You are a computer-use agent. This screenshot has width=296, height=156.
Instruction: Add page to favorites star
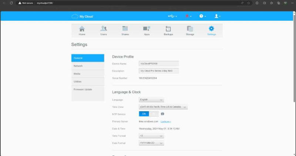click(249, 3)
